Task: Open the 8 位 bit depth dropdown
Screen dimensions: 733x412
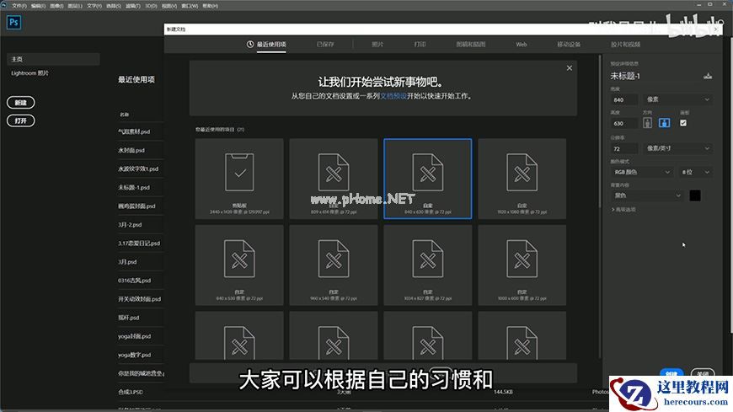Action: (x=696, y=172)
